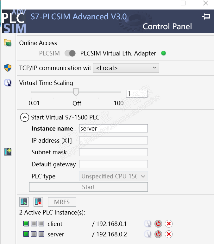Click the new PLC instance icon in sidebar
Image resolution: width=214 pixels, height=244 pixels.
(x=7, y=152)
